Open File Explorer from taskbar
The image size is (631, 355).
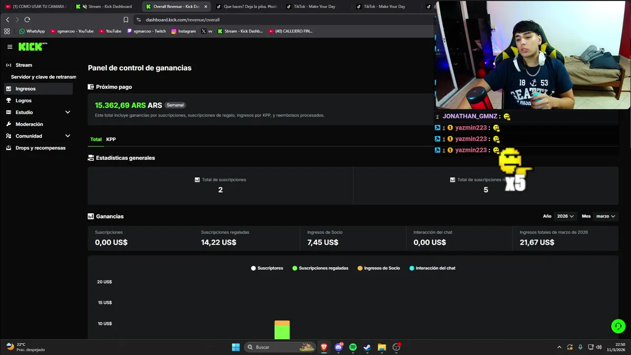coord(382,347)
